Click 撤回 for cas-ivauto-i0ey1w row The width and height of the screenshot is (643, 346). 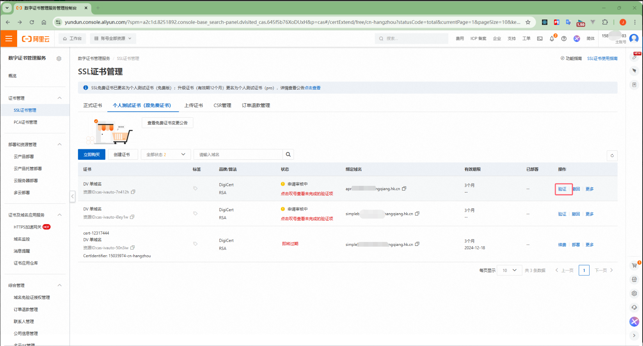point(576,214)
